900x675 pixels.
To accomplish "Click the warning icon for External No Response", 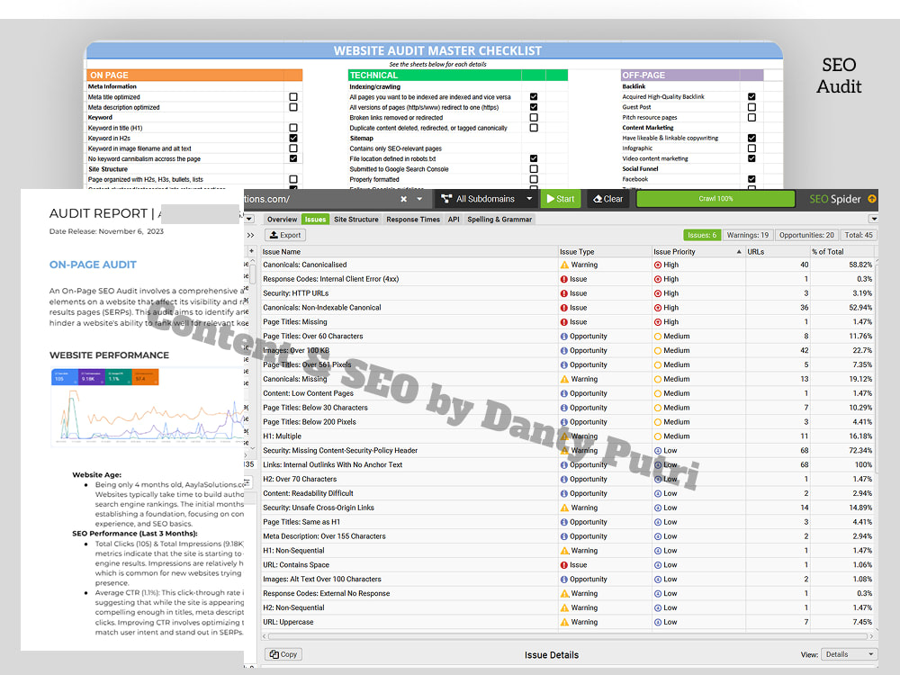I will [x=564, y=593].
